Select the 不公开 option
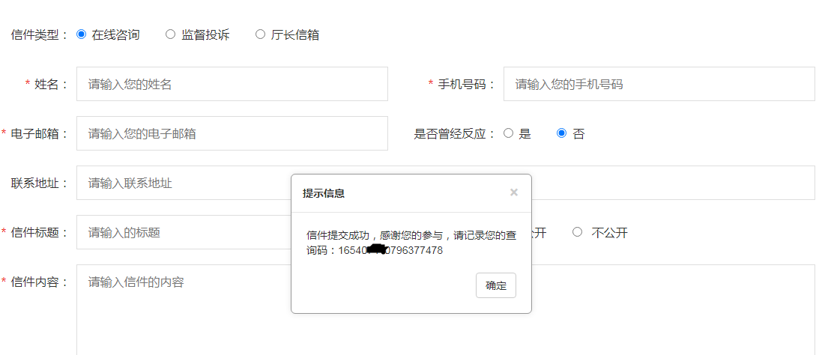 pyautogui.click(x=577, y=232)
